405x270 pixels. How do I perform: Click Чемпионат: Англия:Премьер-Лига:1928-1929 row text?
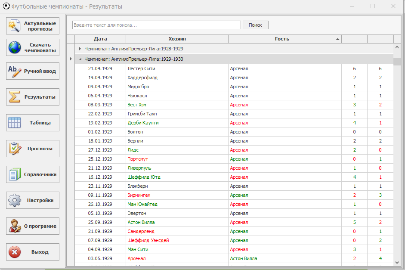(134, 49)
